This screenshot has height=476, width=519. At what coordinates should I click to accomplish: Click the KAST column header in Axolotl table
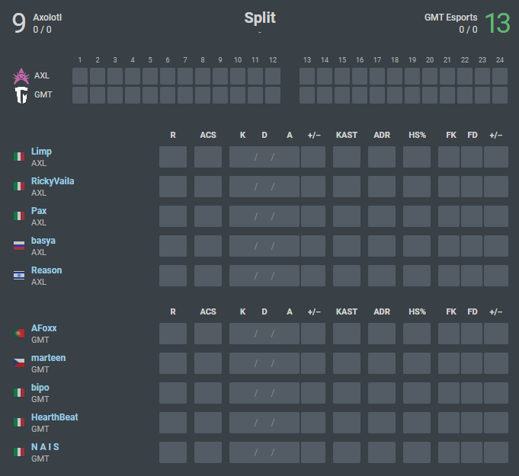click(347, 135)
